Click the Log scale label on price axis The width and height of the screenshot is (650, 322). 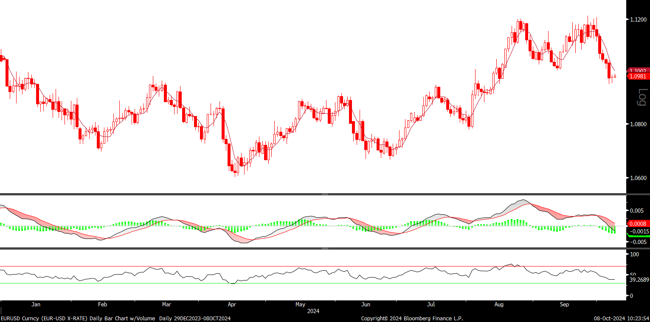(642, 97)
